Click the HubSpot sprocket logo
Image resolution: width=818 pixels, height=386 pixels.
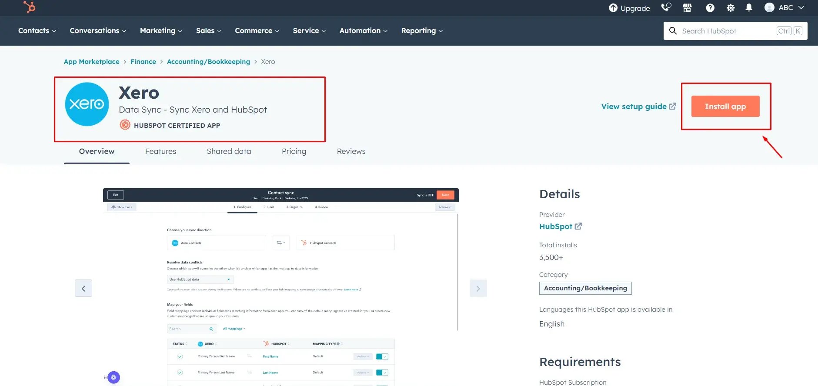click(29, 7)
